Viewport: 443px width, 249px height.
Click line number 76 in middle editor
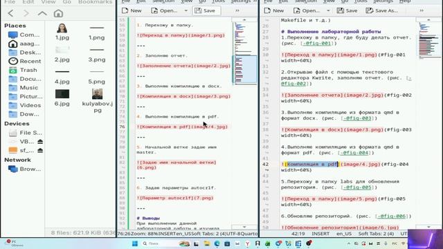tap(122, 127)
